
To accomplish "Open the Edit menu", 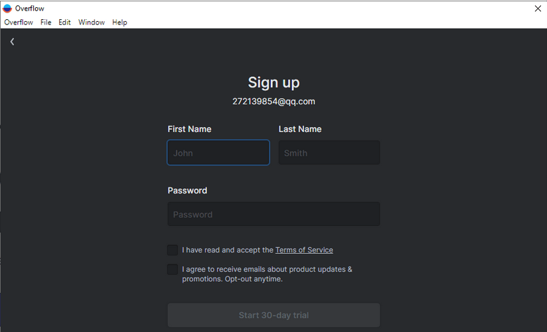I will click(x=64, y=23).
